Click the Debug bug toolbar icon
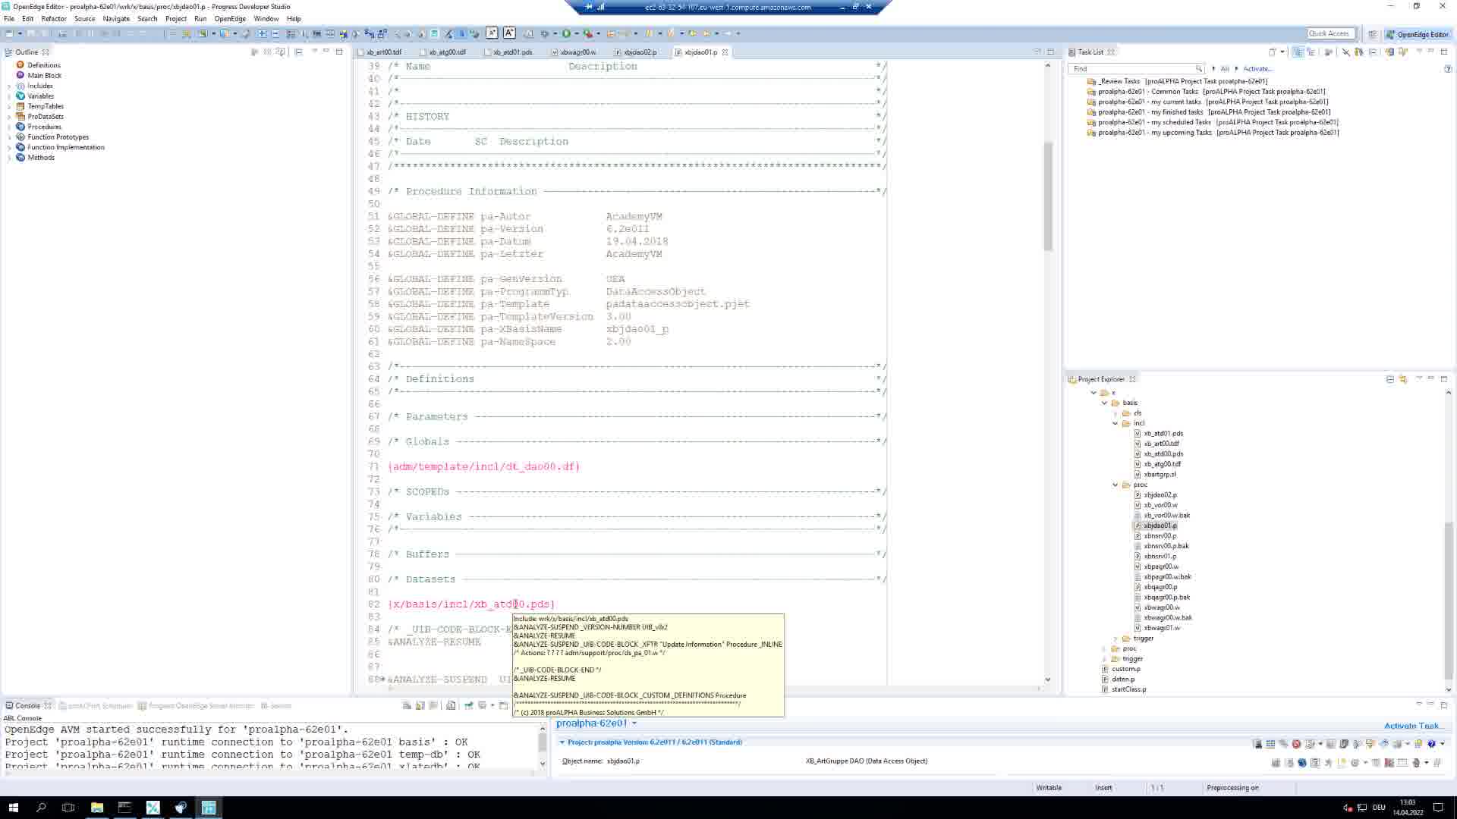This screenshot has height=819, width=1457. 588,33
